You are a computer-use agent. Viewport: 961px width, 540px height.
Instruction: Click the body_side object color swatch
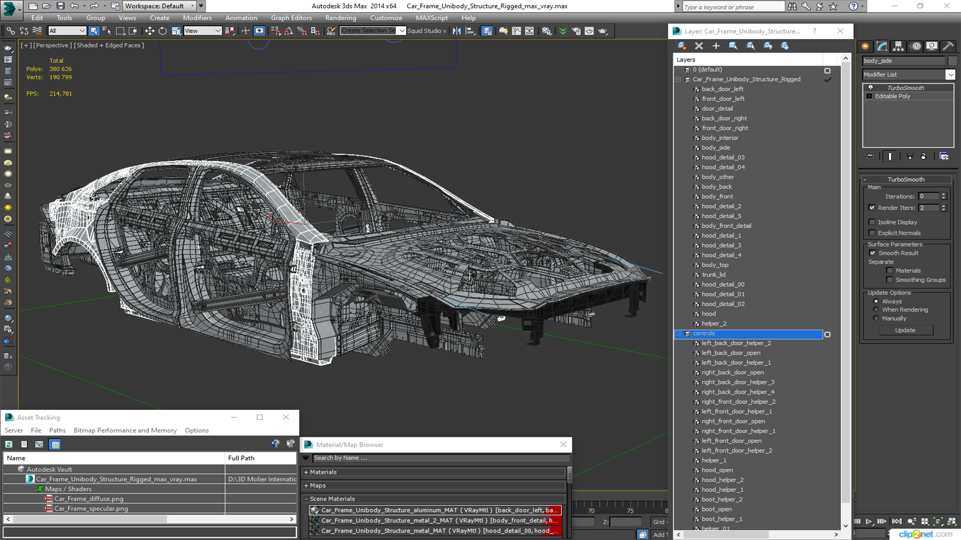[952, 60]
